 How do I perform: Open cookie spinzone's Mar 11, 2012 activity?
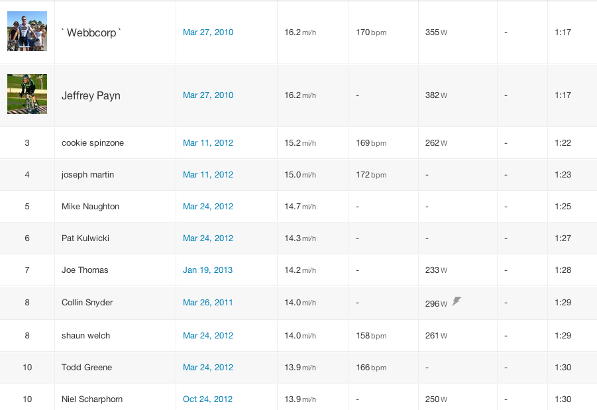pyautogui.click(x=208, y=143)
